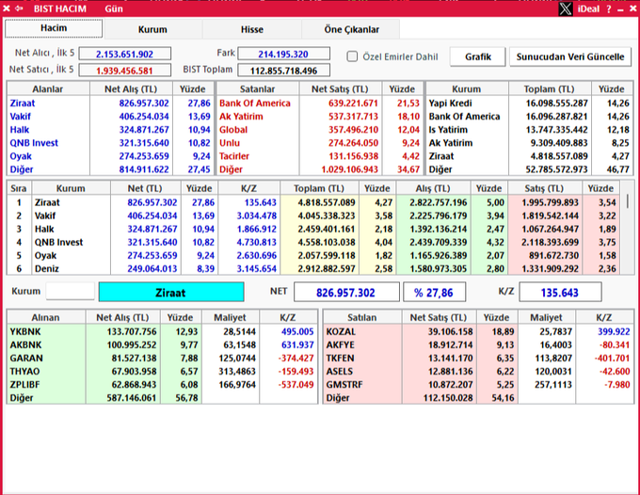Click the Grafik button
640x495 pixels.
(x=477, y=56)
